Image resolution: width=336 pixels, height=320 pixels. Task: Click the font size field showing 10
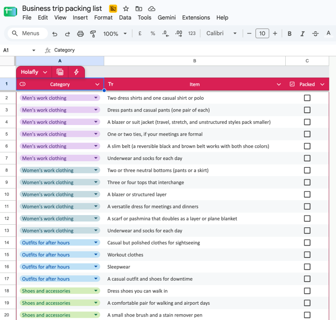262,33
